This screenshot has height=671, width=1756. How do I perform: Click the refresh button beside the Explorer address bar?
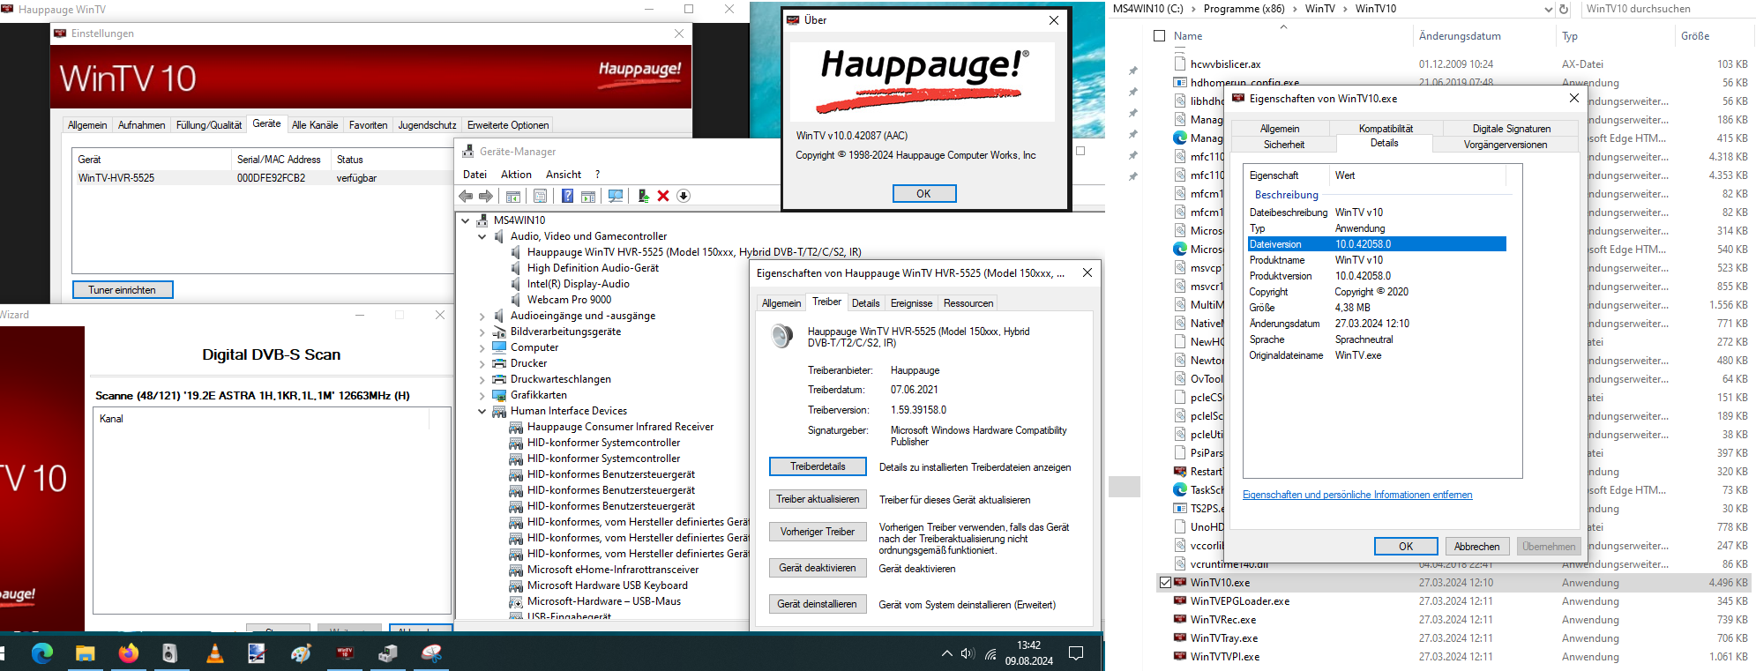tap(1564, 9)
